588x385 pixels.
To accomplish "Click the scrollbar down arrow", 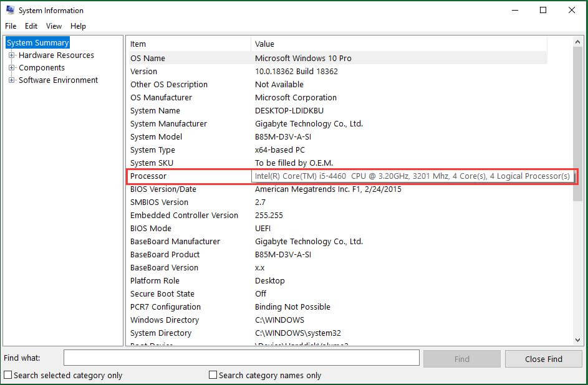I will click(577, 340).
